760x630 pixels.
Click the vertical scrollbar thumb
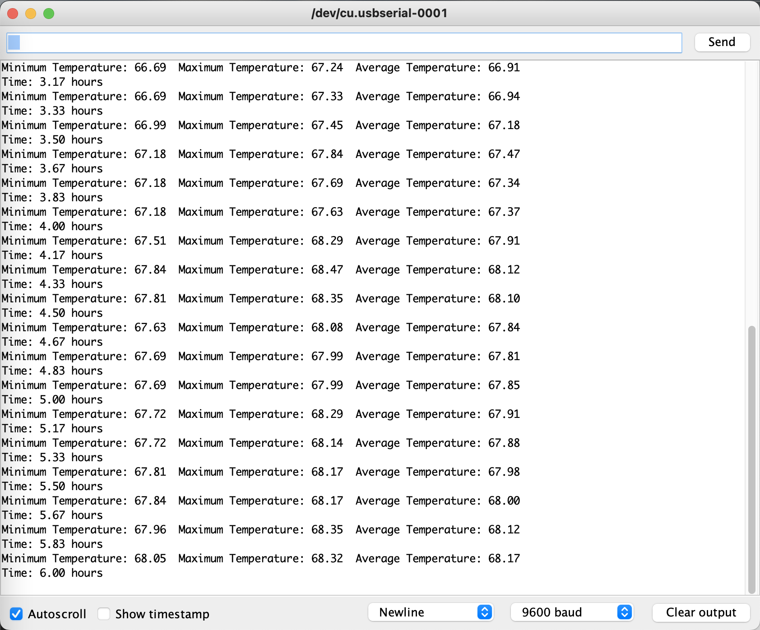pos(751,459)
